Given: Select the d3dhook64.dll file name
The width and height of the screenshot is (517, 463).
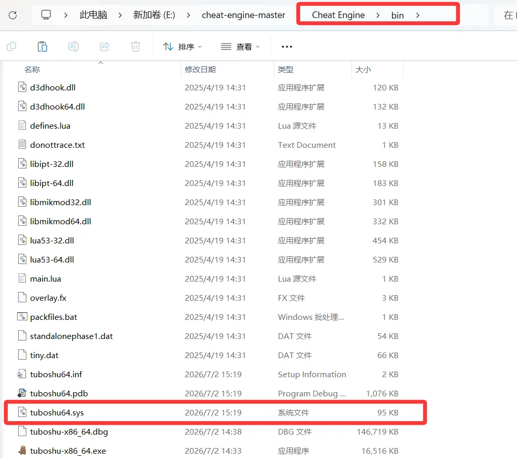Looking at the screenshot, I should coord(57,106).
